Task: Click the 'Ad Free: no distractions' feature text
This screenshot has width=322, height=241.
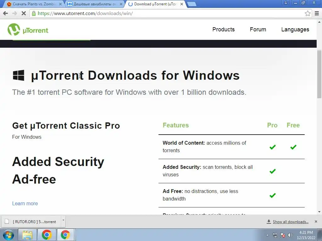Action: pyautogui.click(x=200, y=195)
